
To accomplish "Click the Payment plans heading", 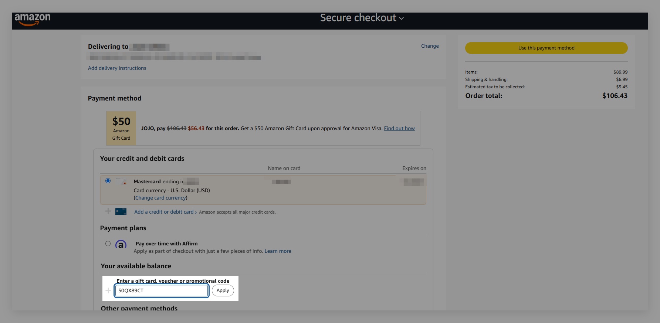I will click(x=123, y=228).
